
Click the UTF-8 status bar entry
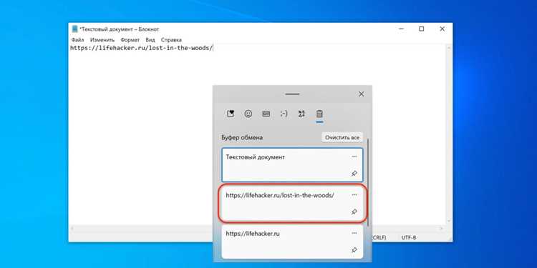(x=409, y=237)
